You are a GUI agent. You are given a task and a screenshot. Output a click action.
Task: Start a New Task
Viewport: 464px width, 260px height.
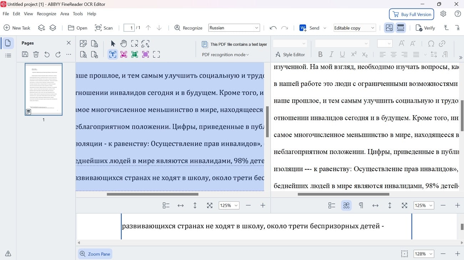[17, 28]
